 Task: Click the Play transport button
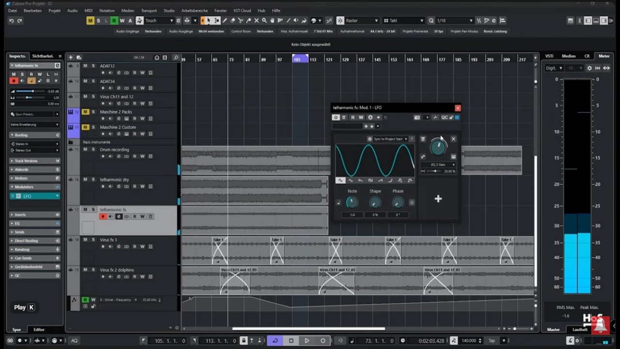click(x=307, y=341)
